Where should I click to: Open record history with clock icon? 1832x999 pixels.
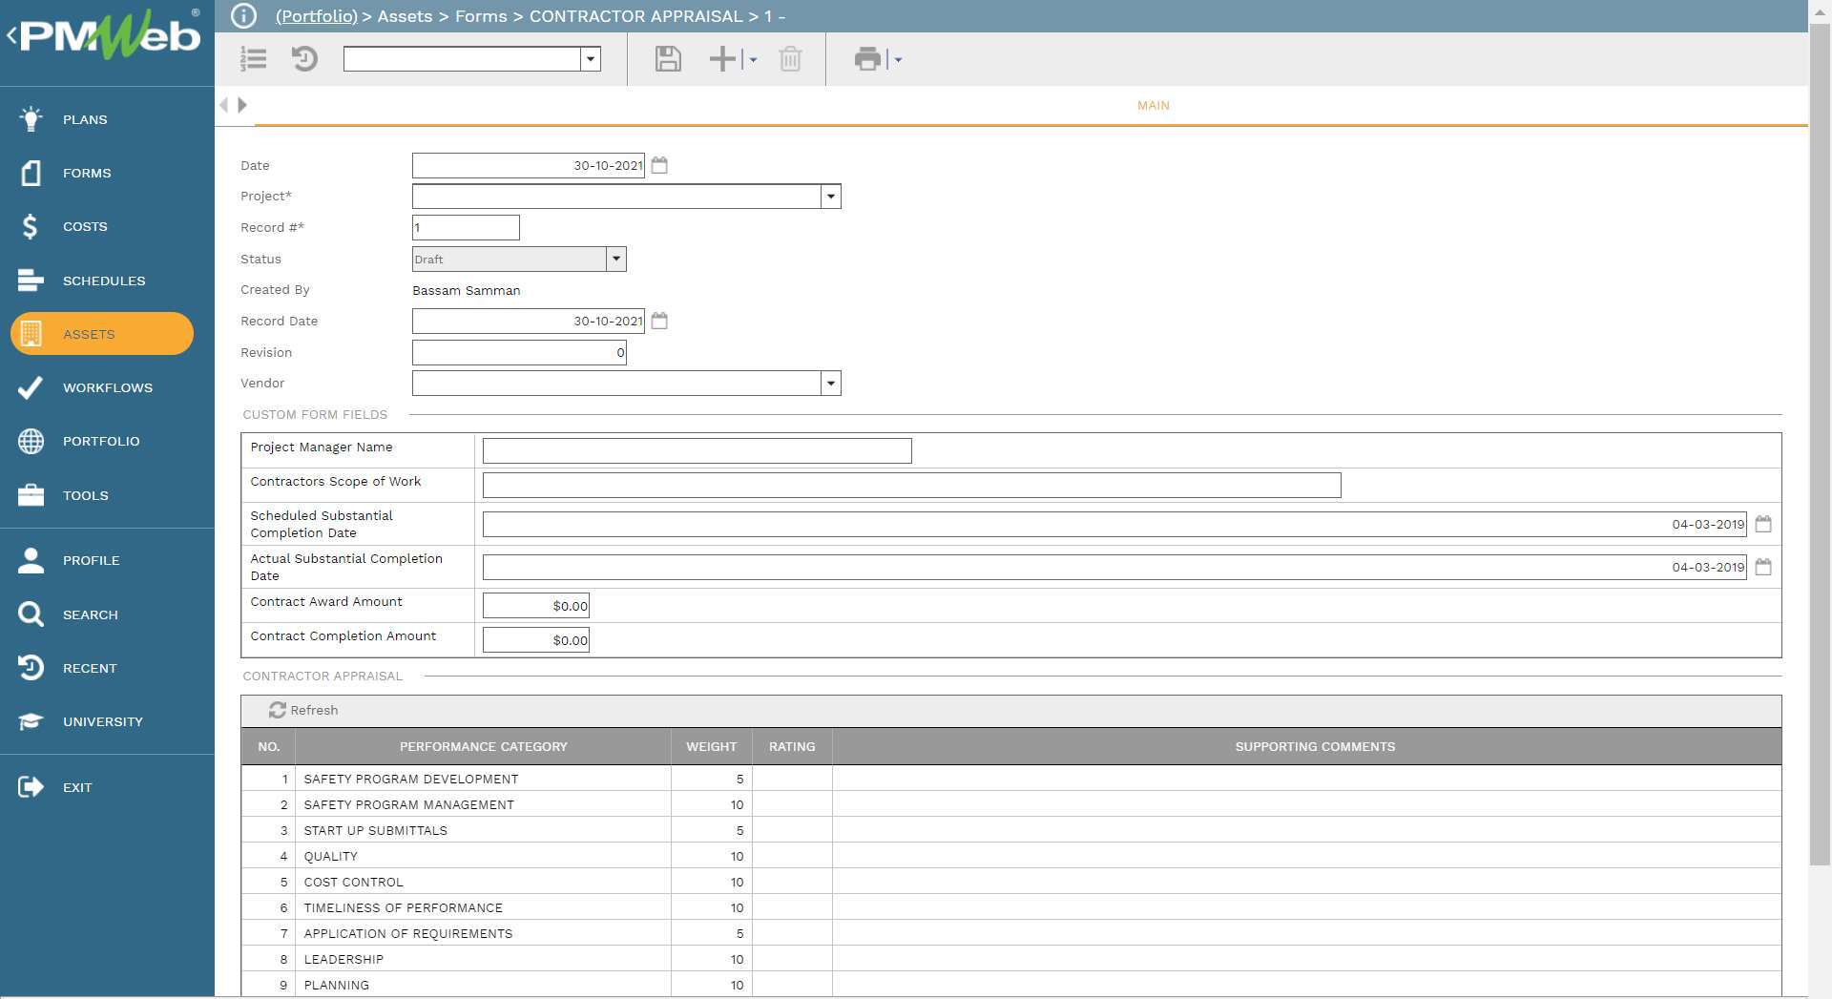304,59
